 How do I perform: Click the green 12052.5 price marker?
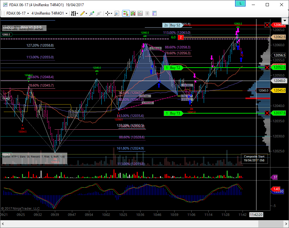tap(278, 67)
